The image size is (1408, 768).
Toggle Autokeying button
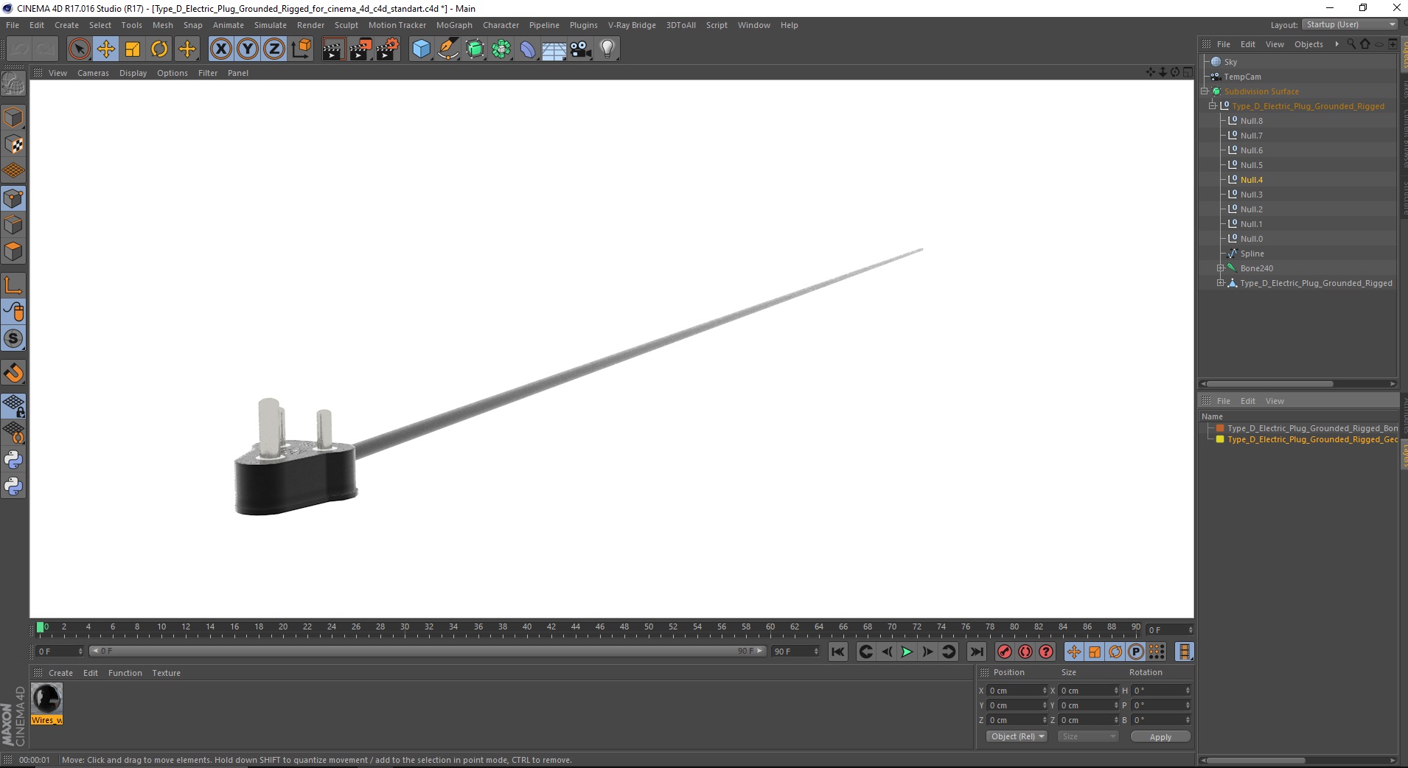[x=1025, y=652]
